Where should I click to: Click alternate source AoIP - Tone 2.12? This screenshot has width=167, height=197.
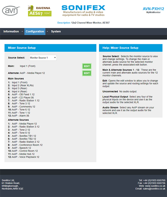coord(21,130)
